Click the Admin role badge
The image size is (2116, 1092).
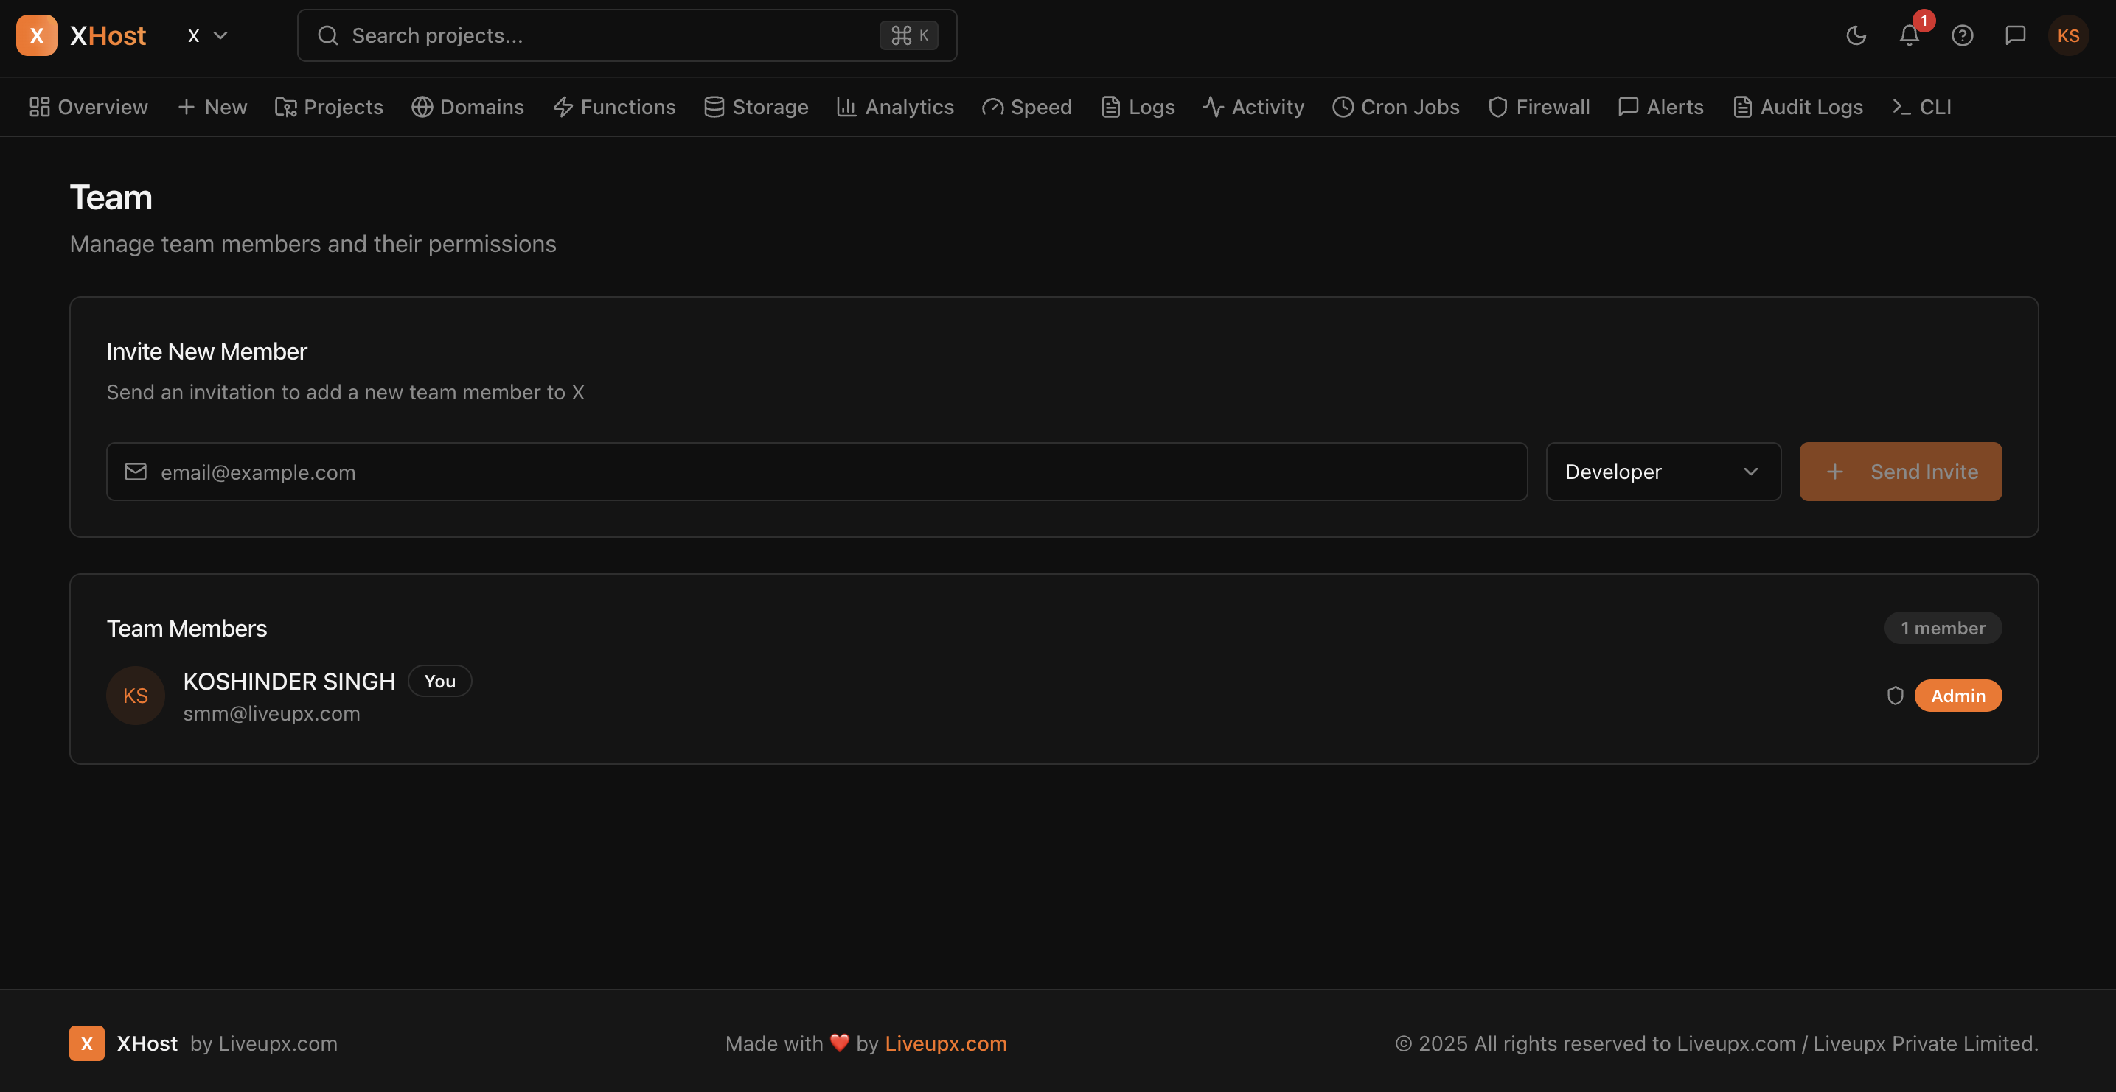click(x=1957, y=696)
